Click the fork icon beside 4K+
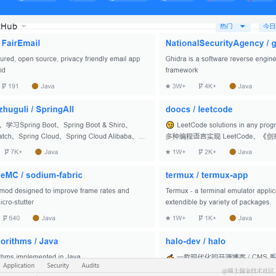276x276 pixels. coord(201,86)
